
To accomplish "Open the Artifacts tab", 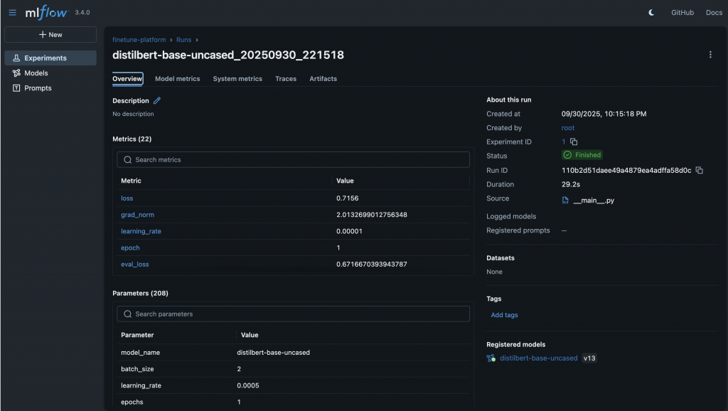I will 323,78.
